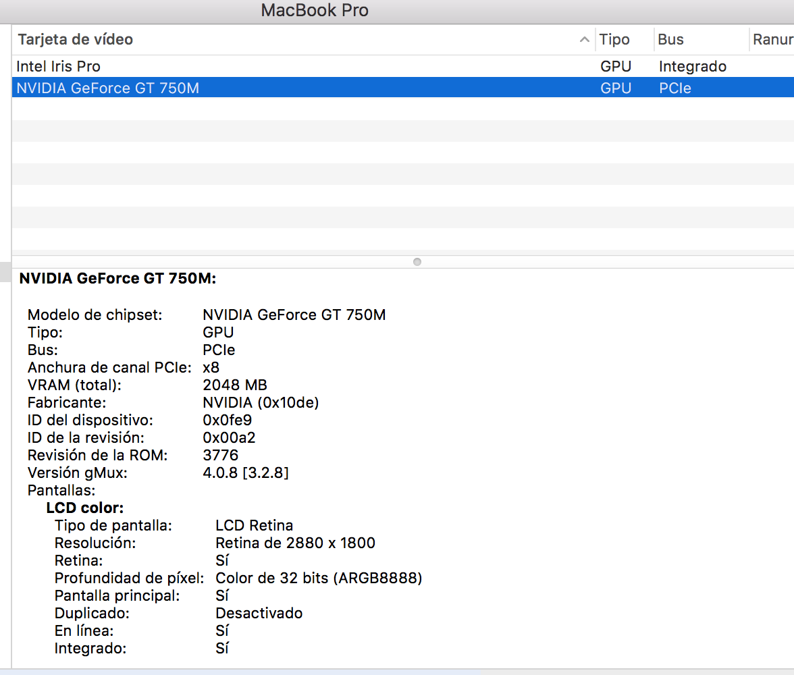Click the revision ID value 0x00a2

(229, 437)
